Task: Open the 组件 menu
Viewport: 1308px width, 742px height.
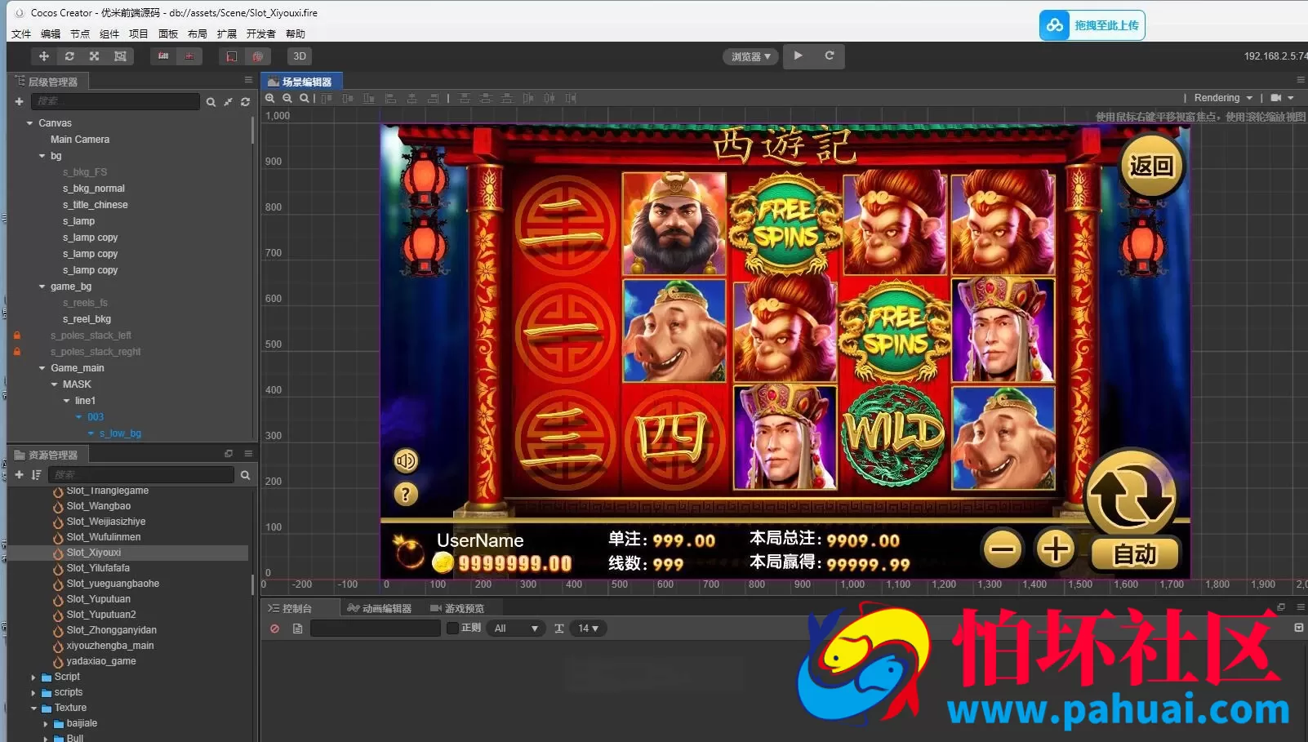Action: (109, 34)
